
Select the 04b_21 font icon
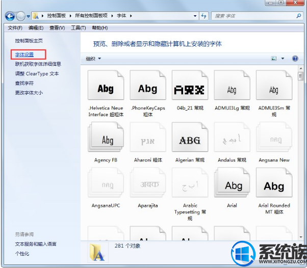click(190, 85)
